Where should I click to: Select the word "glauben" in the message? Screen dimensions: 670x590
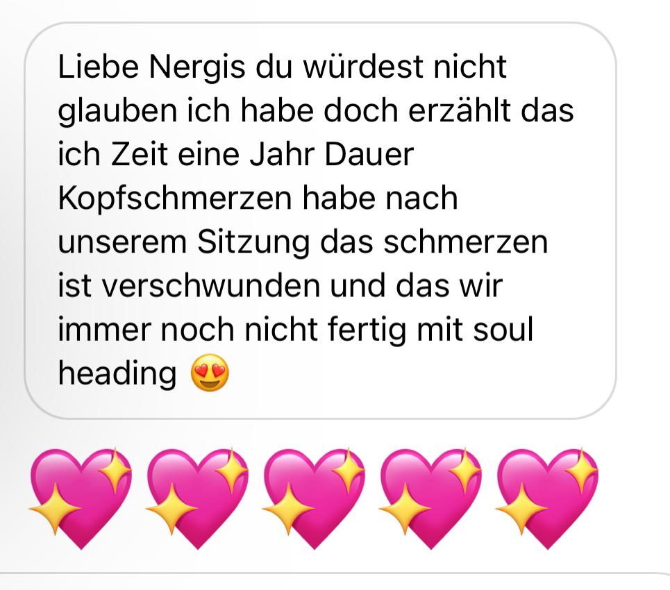click(x=117, y=112)
